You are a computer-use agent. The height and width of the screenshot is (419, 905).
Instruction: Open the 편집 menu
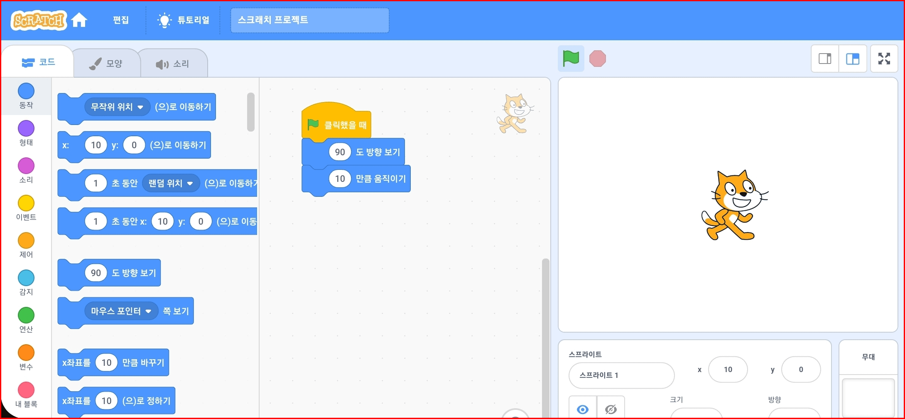click(121, 20)
